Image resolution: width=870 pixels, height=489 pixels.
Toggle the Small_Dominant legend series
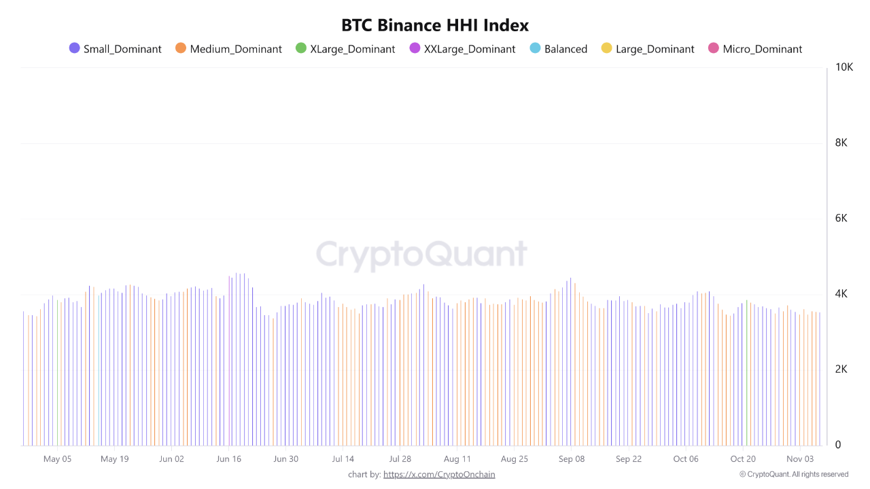pos(116,49)
